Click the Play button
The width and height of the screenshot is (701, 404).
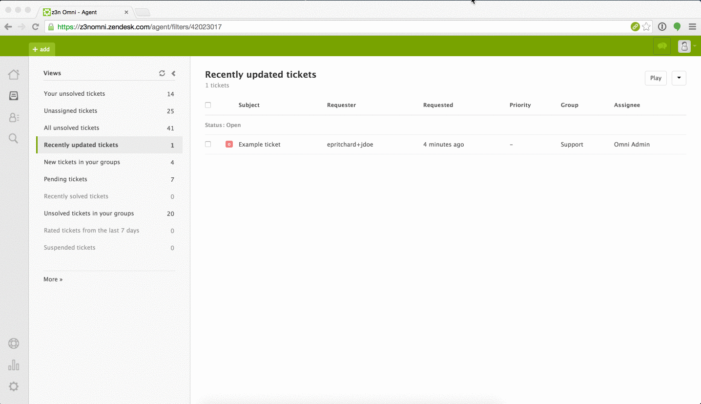(656, 78)
